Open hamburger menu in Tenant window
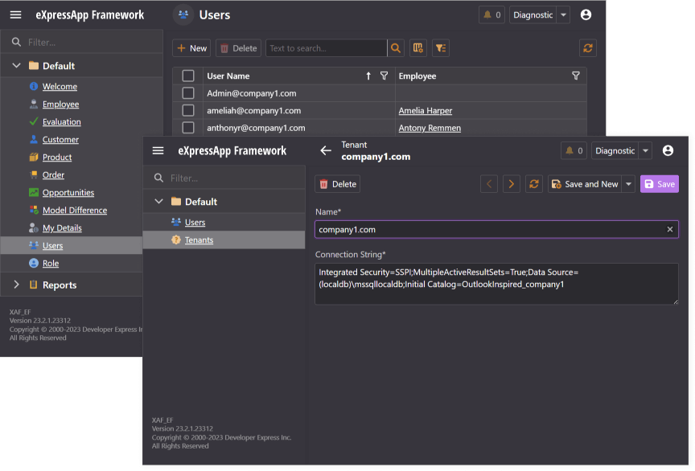The image size is (695, 471). pos(158,150)
